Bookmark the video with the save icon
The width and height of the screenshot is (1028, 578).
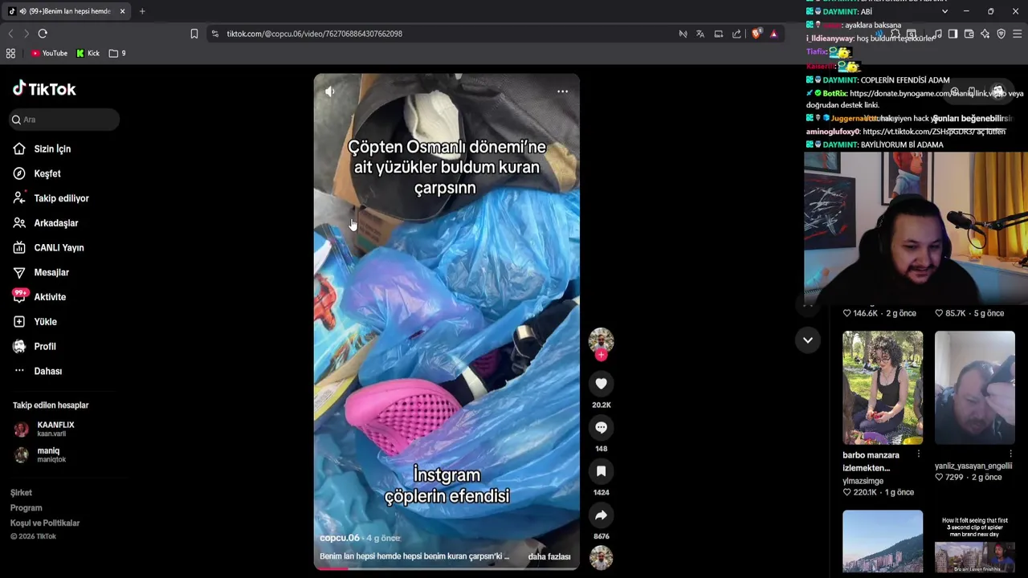[601, 471]
